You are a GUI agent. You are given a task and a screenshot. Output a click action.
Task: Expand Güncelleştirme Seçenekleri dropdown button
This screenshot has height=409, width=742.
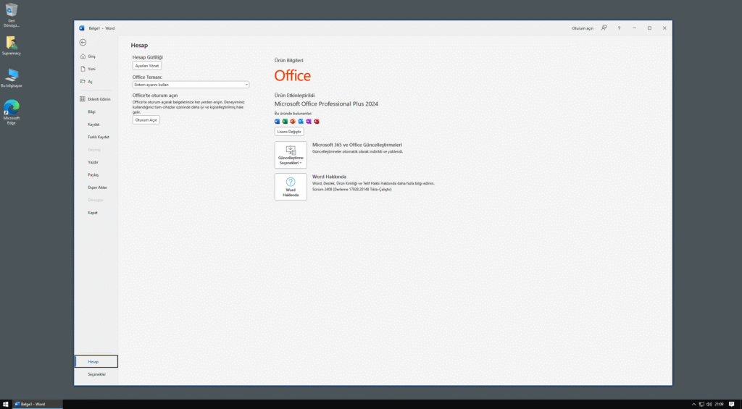[x=291, y=155]
